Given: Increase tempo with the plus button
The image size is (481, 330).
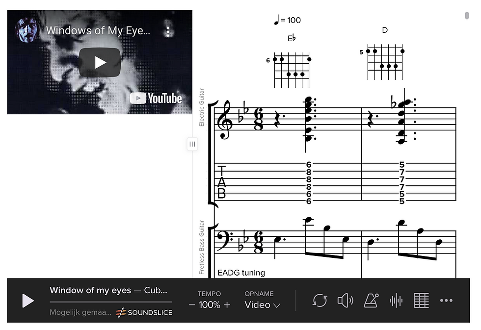Looking at the screenshot, I should tap(227, 305).
